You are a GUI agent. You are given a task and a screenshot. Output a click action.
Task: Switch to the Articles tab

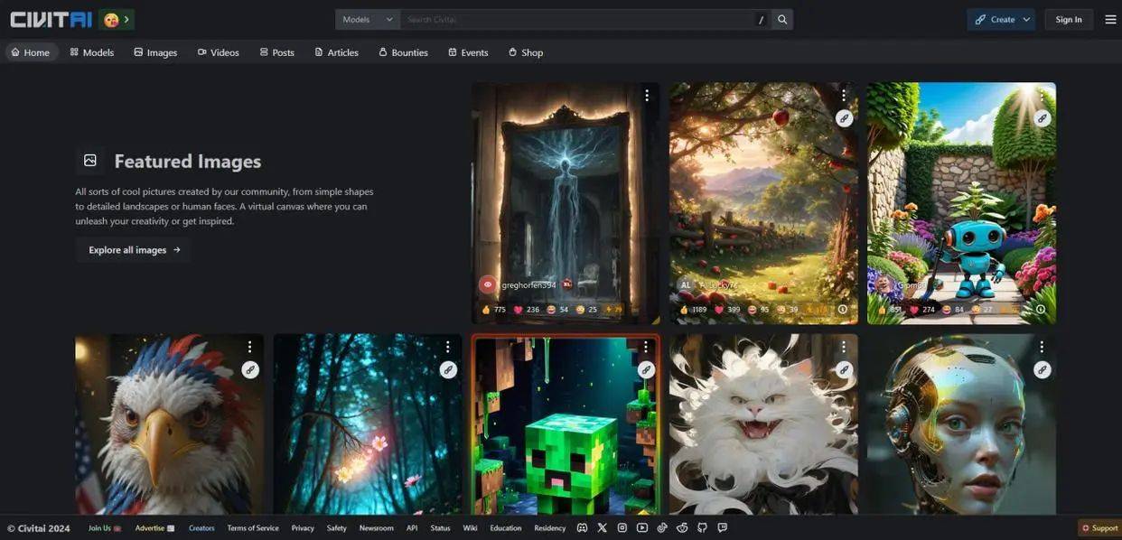(x=336, y=52)
